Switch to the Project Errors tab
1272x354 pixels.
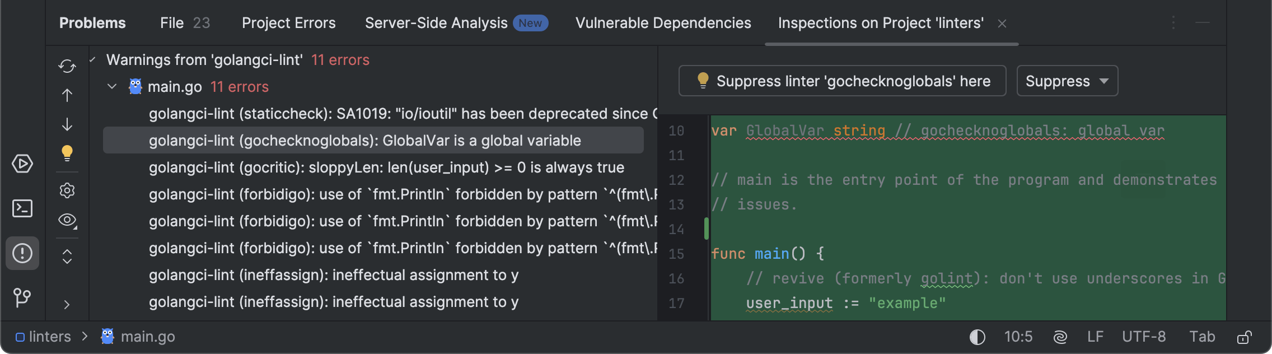[288, 23]
